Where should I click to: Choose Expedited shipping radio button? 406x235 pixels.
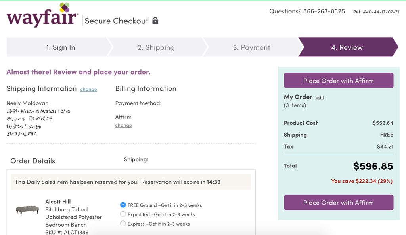click(123, 214)
